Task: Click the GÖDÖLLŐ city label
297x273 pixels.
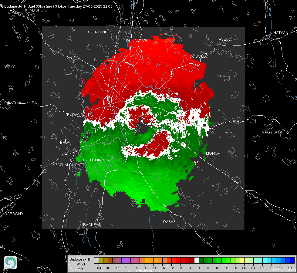Action: pyautogui.click(x=199, y=56)
